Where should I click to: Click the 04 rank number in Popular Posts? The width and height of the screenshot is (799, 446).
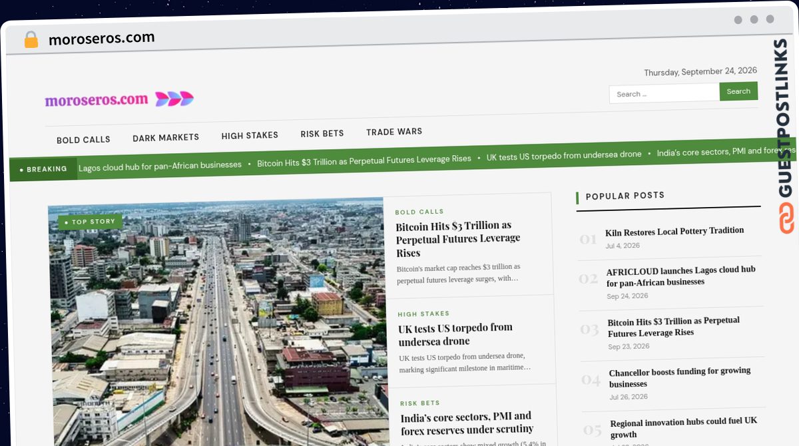coord(591,379)
